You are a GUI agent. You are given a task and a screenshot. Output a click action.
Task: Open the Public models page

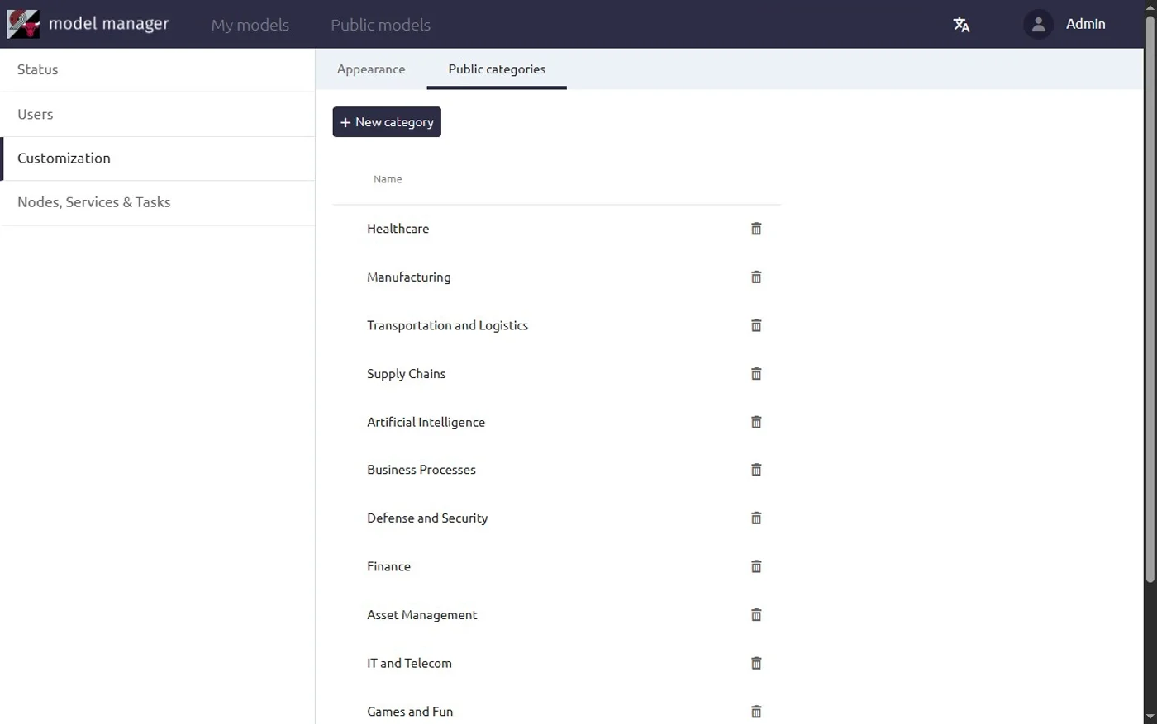pos(380,25)
